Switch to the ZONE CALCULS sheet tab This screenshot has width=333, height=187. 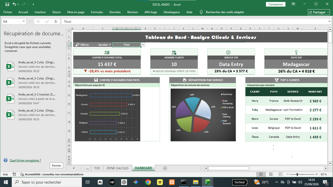pos(117,168)
